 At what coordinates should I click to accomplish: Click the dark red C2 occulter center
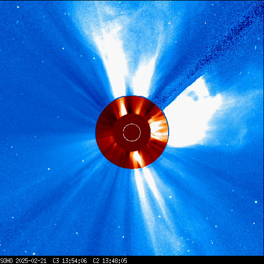[x=132, y=133]
